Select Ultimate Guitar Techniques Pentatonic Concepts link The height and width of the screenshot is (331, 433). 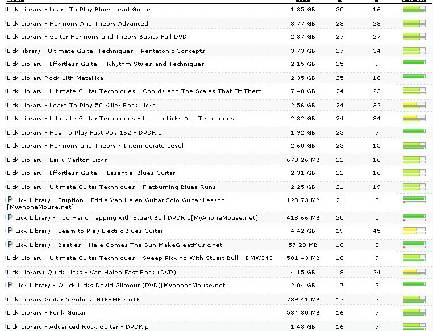[106, 51]
